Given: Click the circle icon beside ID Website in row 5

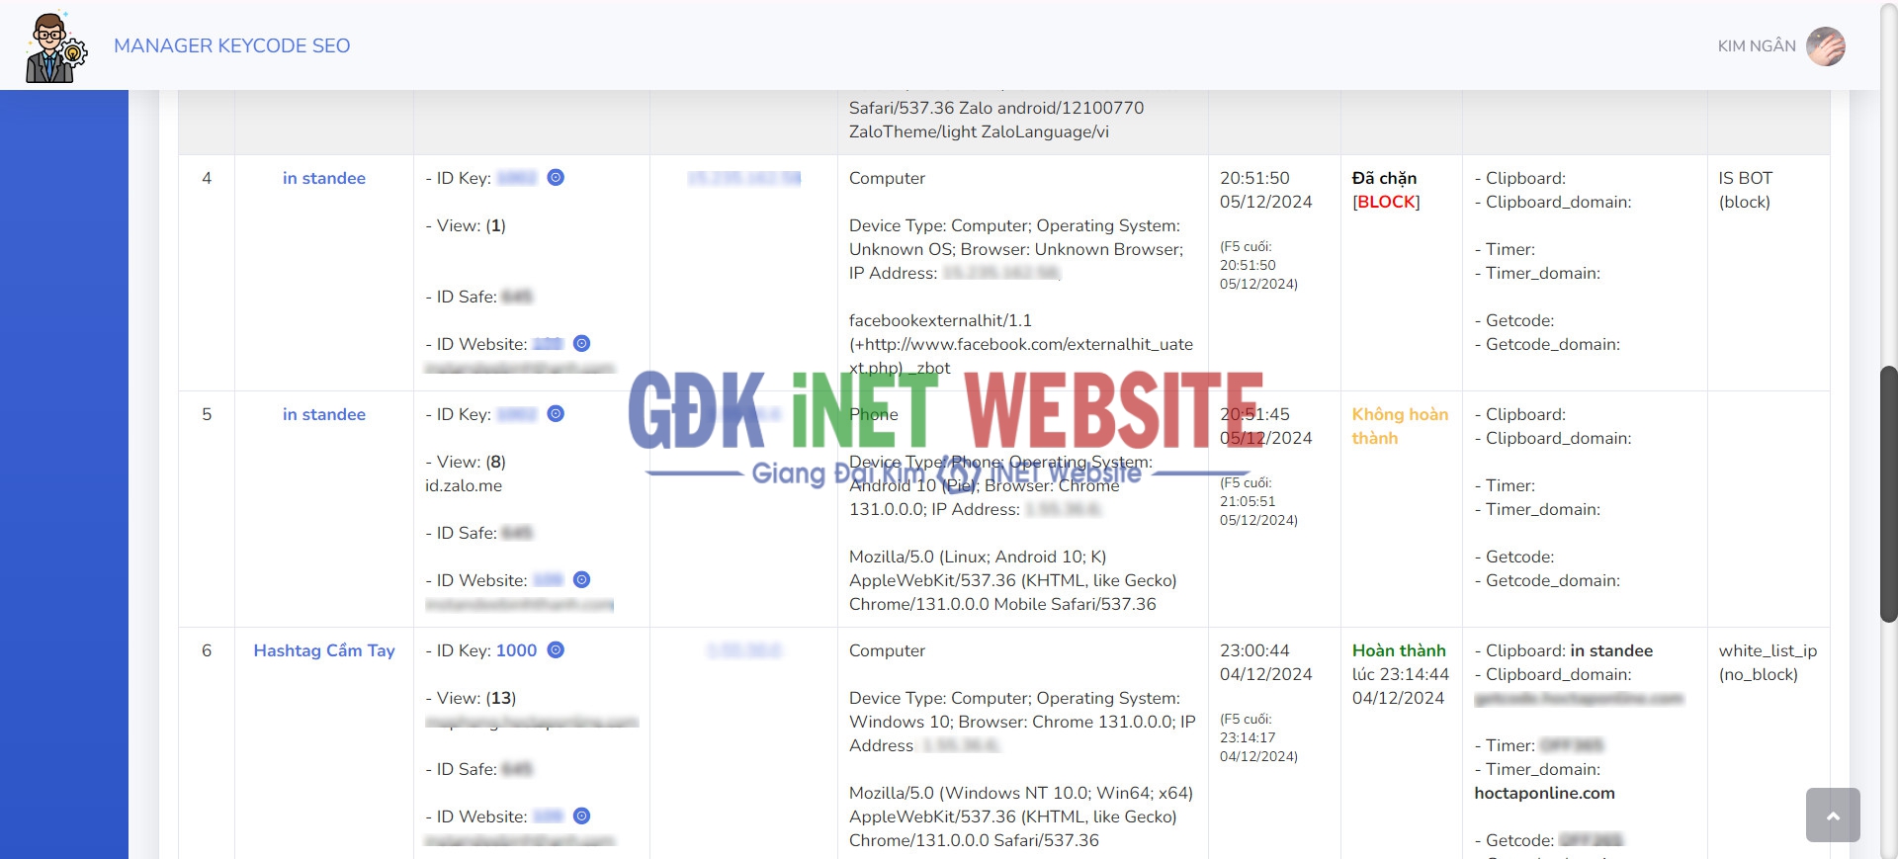Looking at the screenshot, I should point(581,579).
